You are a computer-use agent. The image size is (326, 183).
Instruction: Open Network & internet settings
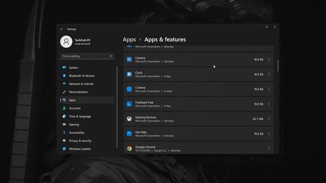point(87,84)
